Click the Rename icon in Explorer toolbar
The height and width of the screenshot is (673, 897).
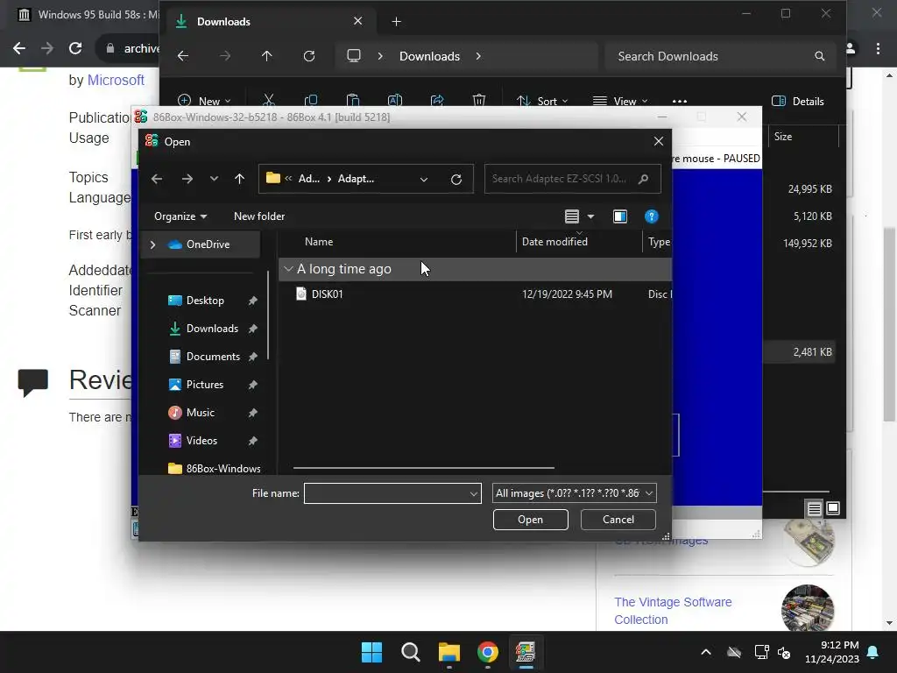point(395,101)
